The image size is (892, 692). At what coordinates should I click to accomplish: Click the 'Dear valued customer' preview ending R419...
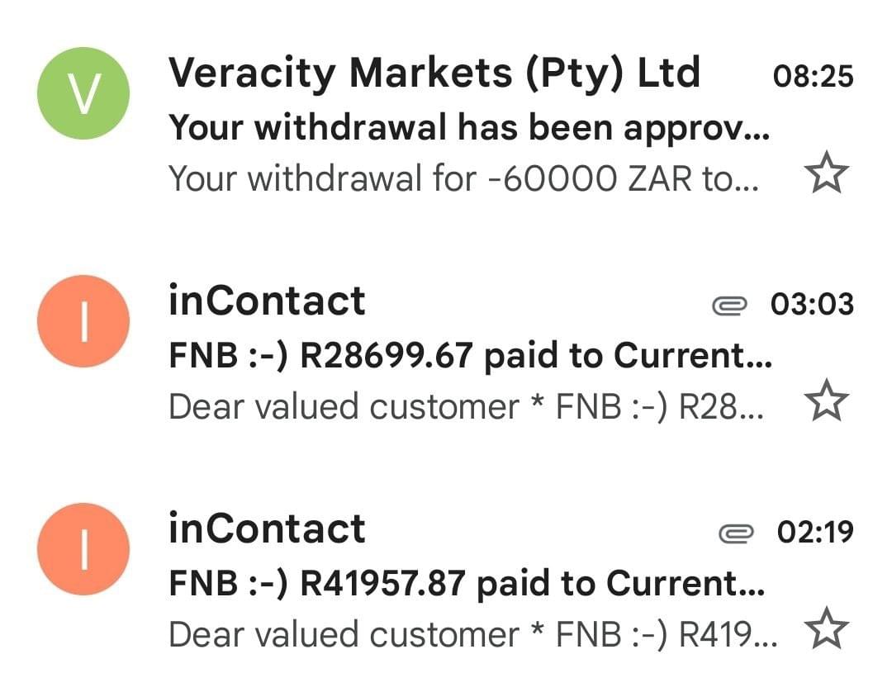point(472,634)
